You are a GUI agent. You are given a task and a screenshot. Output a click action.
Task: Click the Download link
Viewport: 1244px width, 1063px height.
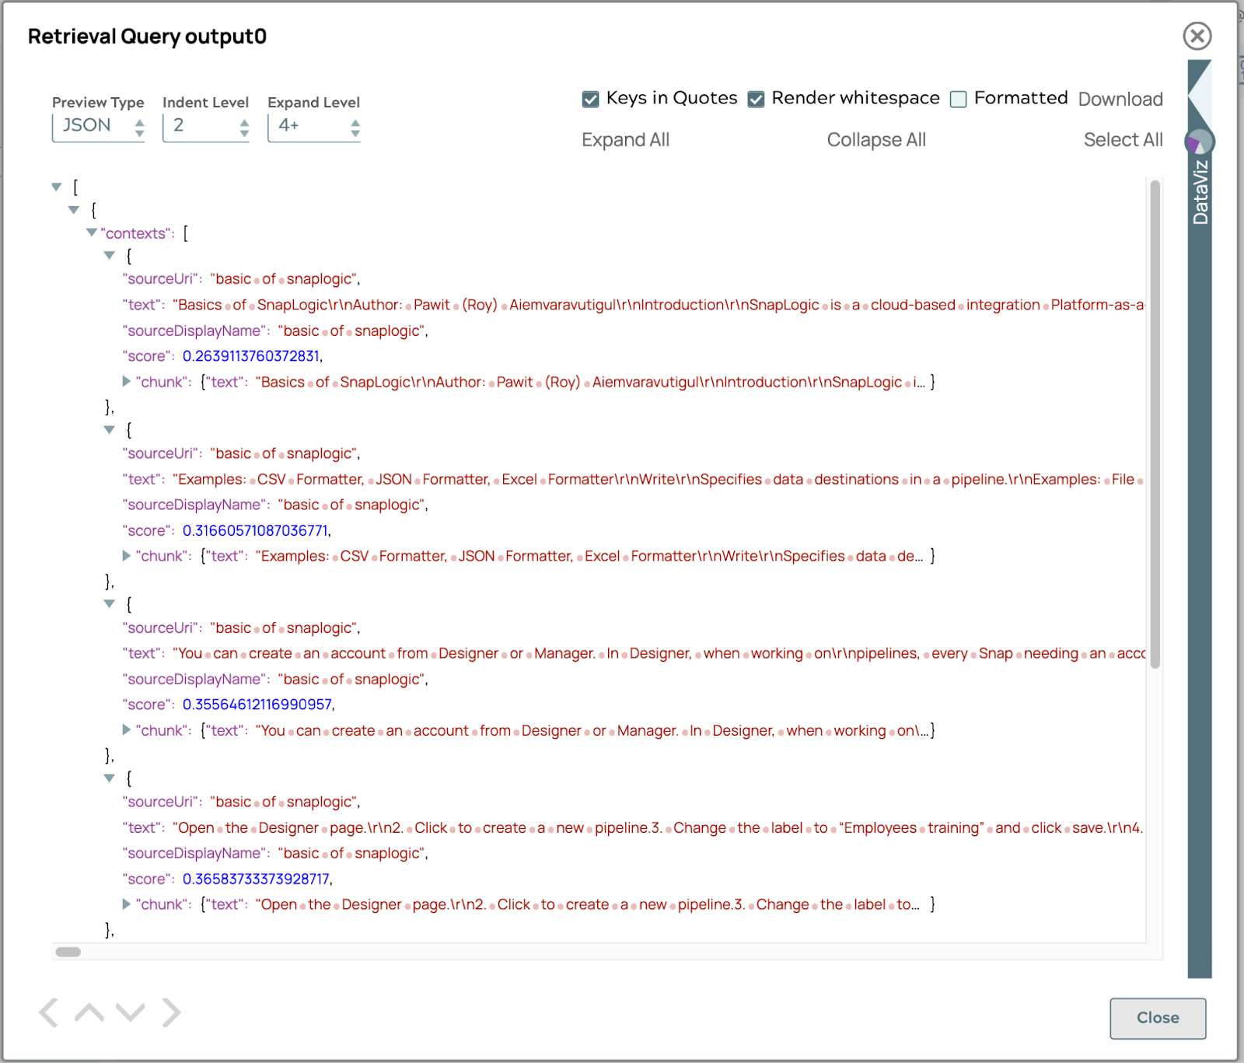[1120, 100]
